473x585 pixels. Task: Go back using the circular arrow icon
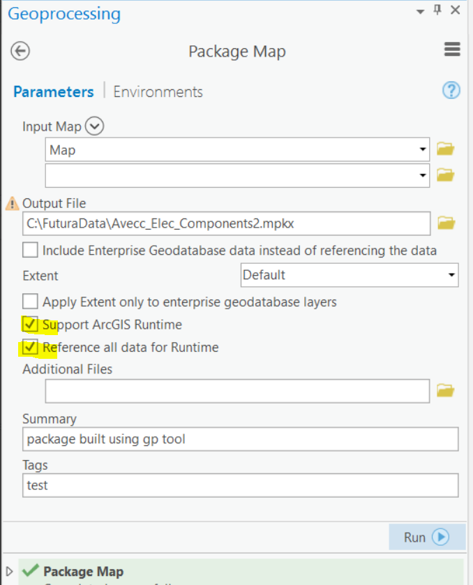tap(20, 51)
